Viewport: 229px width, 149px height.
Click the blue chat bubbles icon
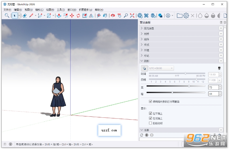point(160,16)
